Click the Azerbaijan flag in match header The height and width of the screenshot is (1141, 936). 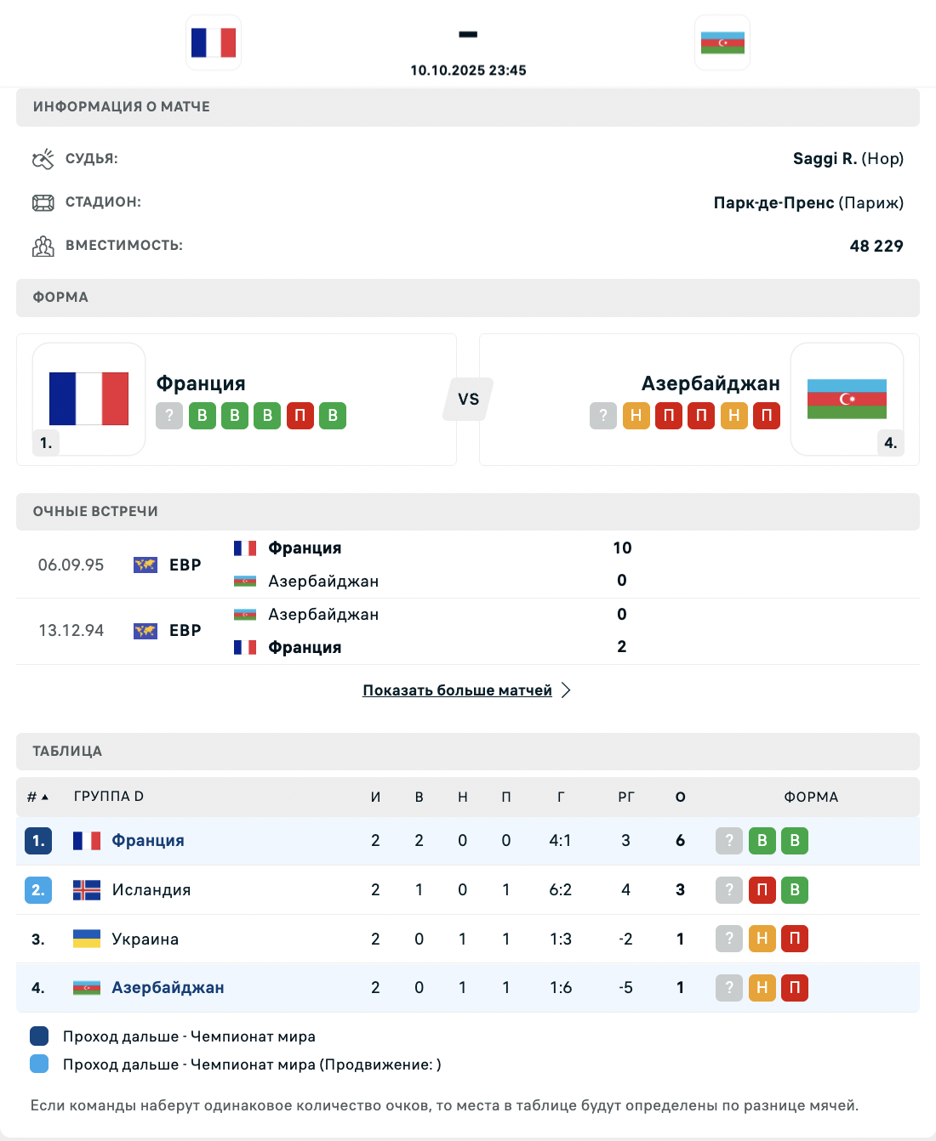[722, 43]
